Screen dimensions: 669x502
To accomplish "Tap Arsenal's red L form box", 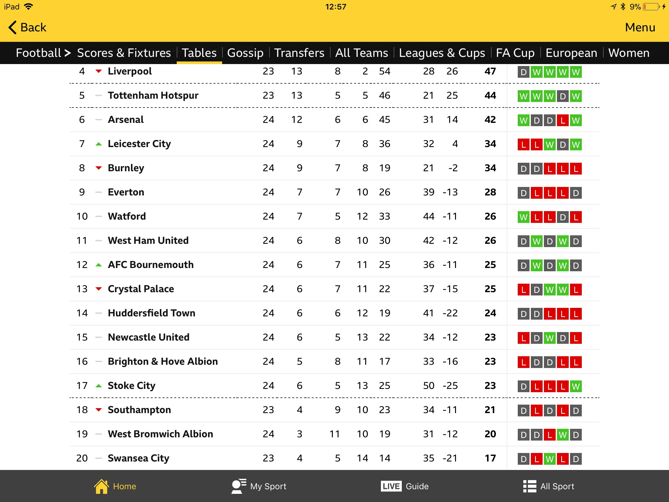I will 563,120.
